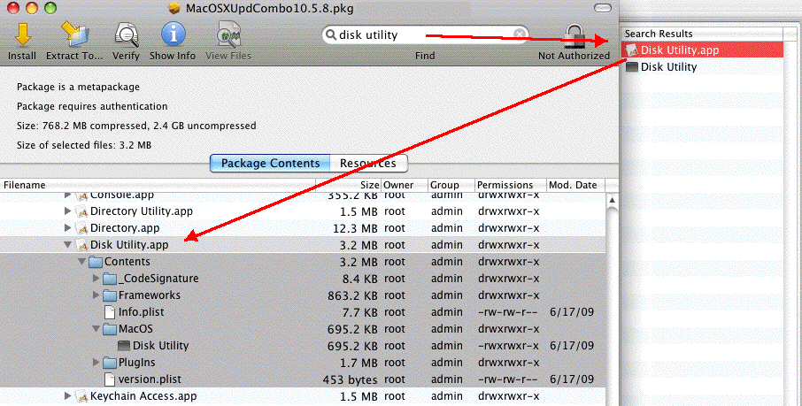Select the _CodeSignature folder name
The width and height of the screenshot is (802, 406).
point(158,278)
